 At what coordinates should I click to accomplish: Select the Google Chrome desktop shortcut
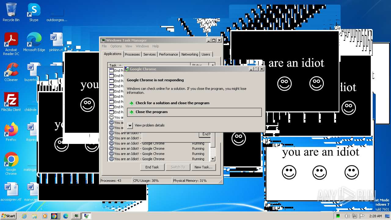(x=11, y=164)
